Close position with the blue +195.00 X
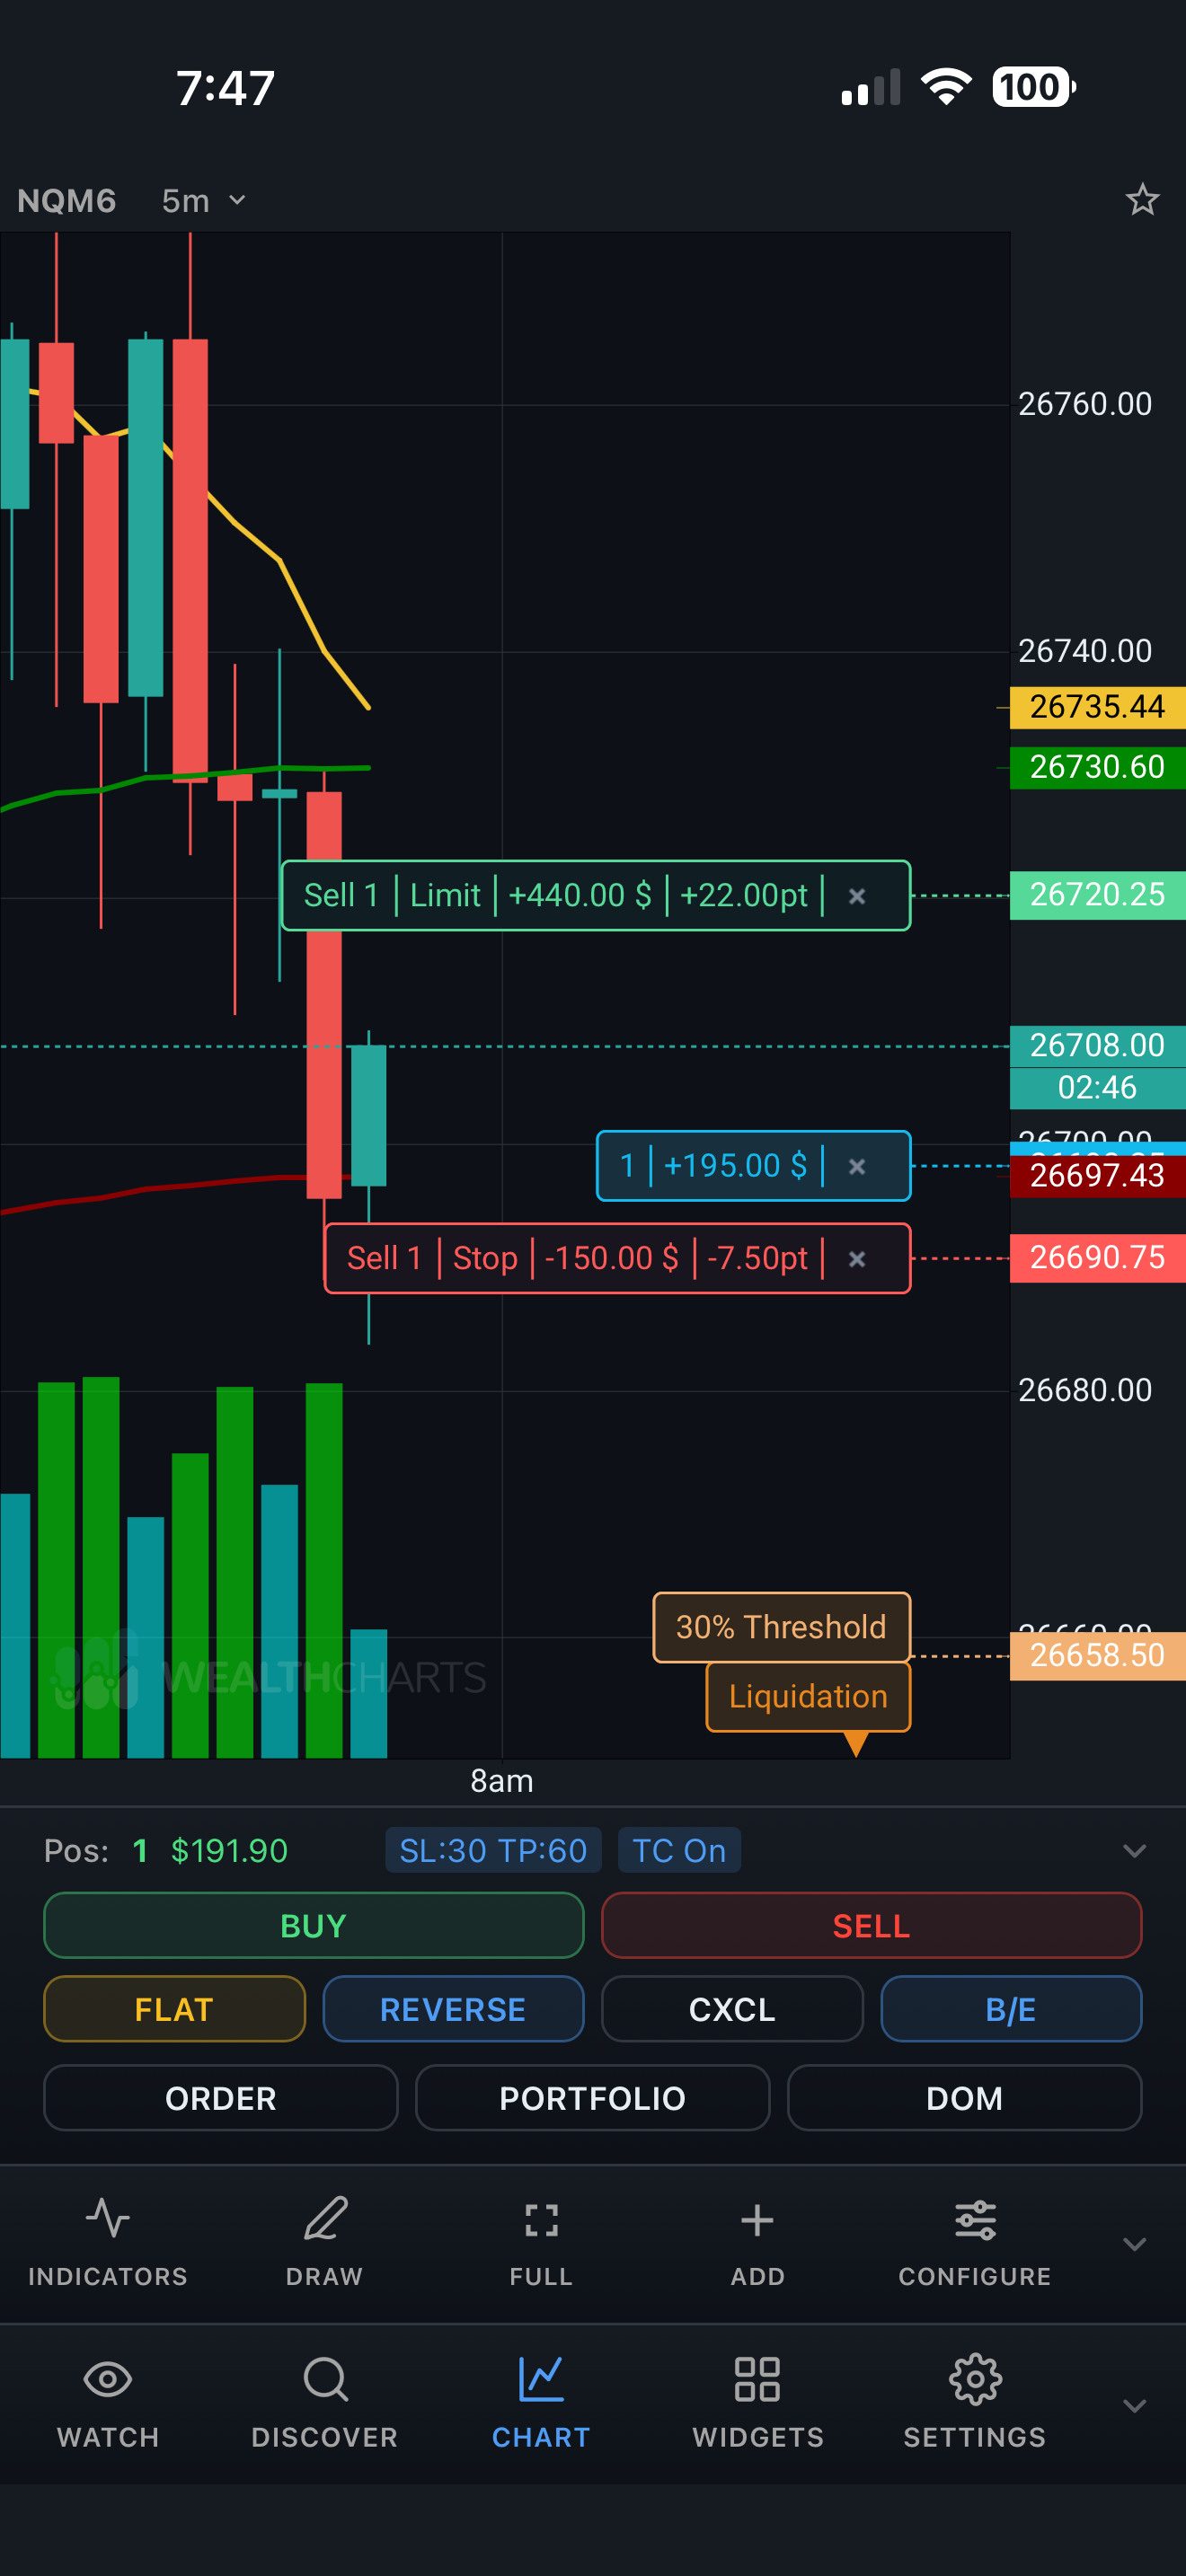This screenshot has height=2576, width=1186. (857, 1166)
